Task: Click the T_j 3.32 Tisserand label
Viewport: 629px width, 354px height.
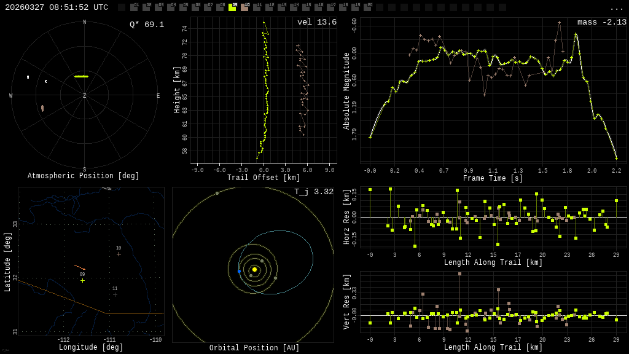Action: point(313,192)
